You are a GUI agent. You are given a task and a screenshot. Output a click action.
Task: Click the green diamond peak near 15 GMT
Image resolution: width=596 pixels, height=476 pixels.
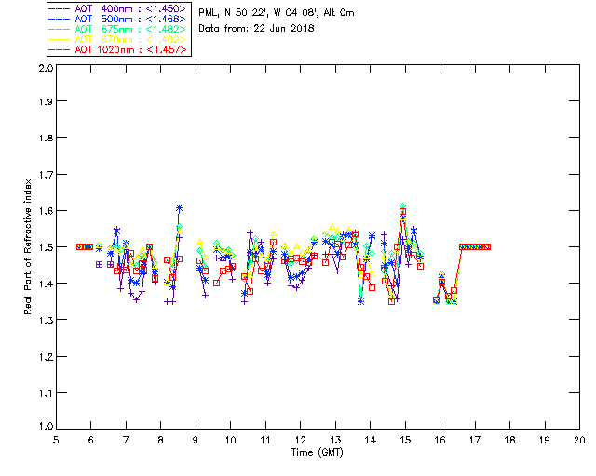pyautogui.click(x=402, y=205)
